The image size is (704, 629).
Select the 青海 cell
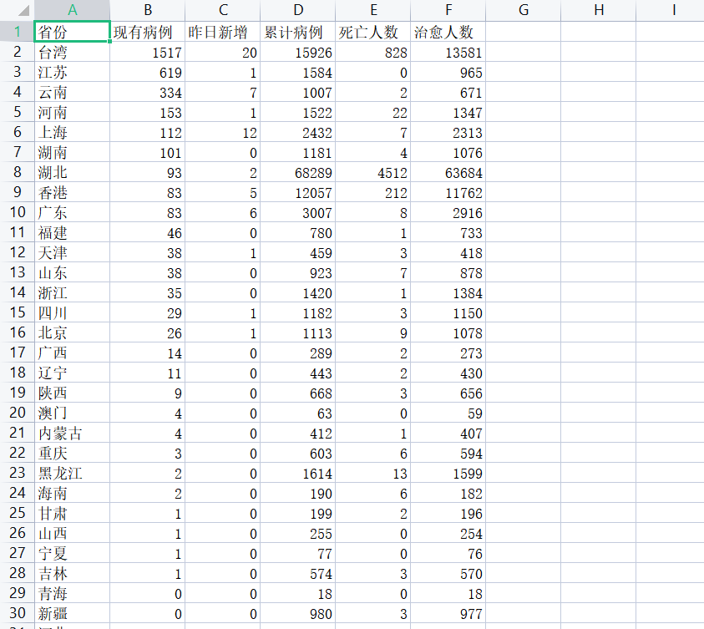(73, 594)
